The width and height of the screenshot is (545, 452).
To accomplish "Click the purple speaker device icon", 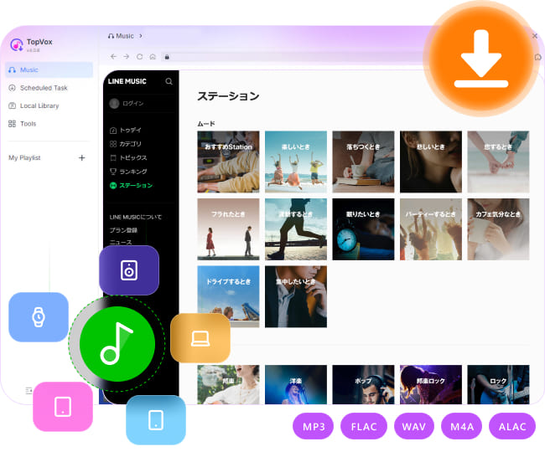I will point(129,270).
